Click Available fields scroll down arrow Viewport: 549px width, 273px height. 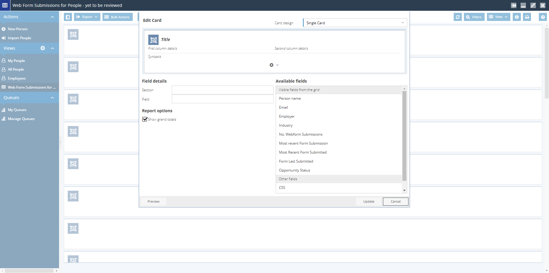[404, 190]
